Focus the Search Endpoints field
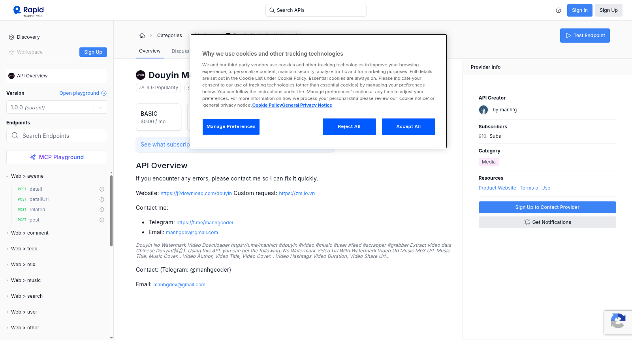Image resolution: width=632 pixels, height=340 pixels. click(56, 135)
